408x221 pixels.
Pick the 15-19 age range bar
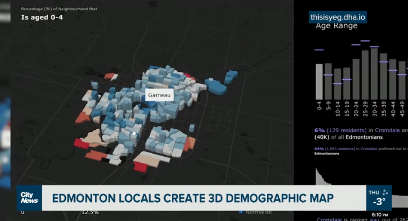(346, 84)
